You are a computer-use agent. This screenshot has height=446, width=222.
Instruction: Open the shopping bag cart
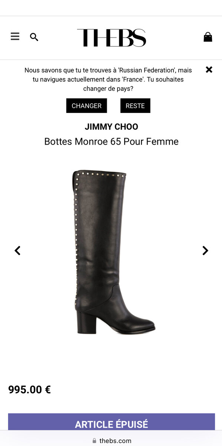[x=208, y=37]
